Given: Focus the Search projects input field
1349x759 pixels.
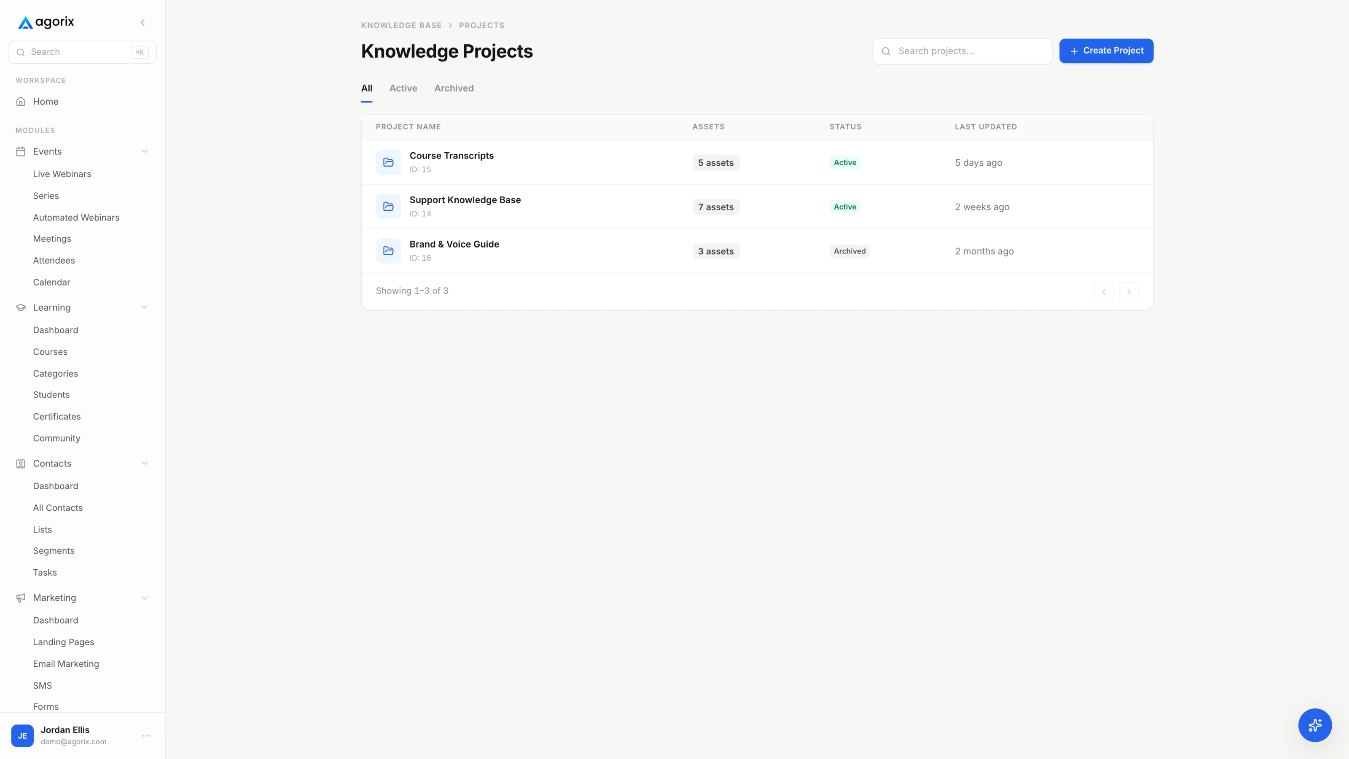Looking at the screenshot, I should (962, 51).
